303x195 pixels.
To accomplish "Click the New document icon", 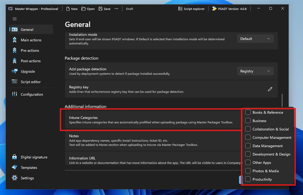I will point(68,9).
